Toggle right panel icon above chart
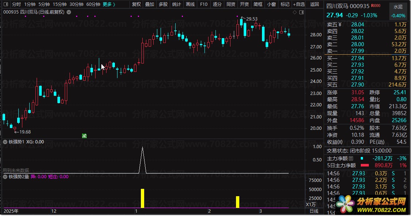 click(301, 12)
